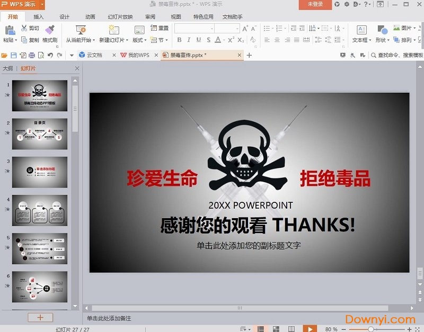Click the 未登录 login button
This screenshot has width=424, height=332.
point(315,4)
